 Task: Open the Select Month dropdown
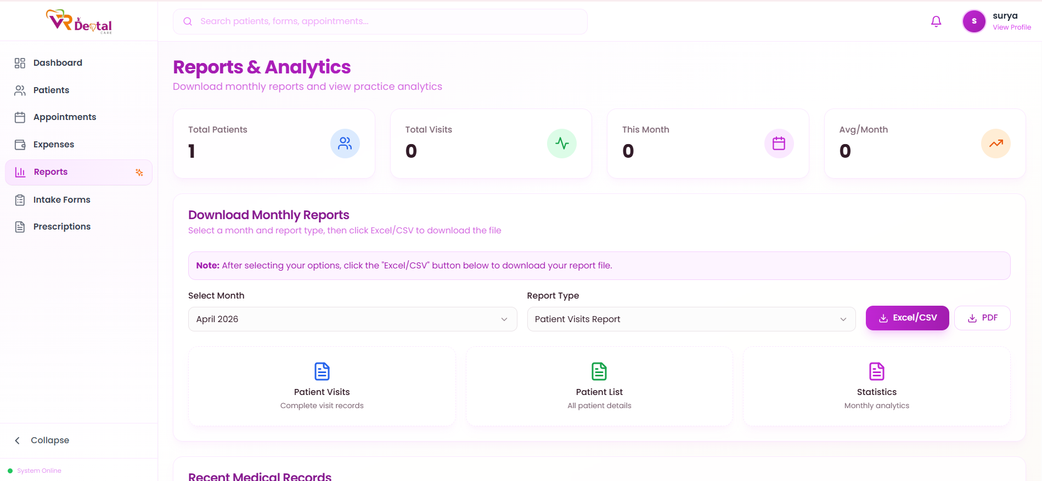point(352,319)
